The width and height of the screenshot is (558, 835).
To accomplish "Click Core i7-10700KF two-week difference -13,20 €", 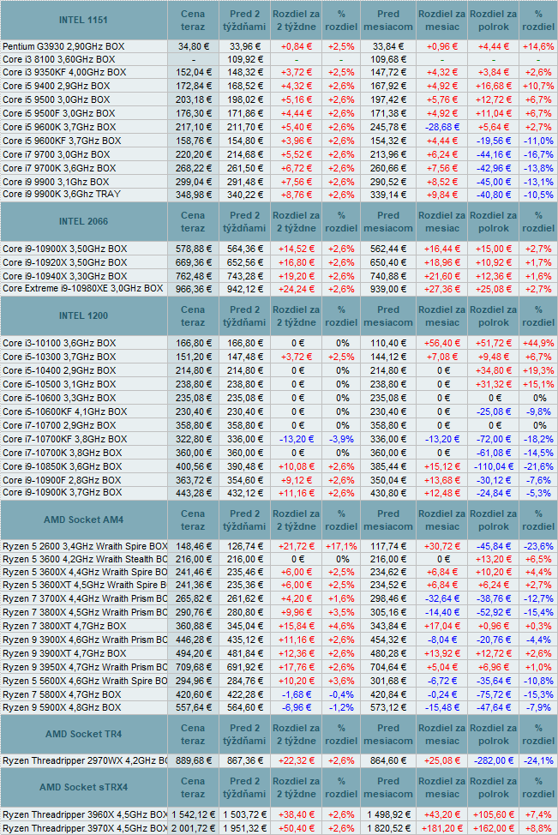I will click(x=296, y=439).
